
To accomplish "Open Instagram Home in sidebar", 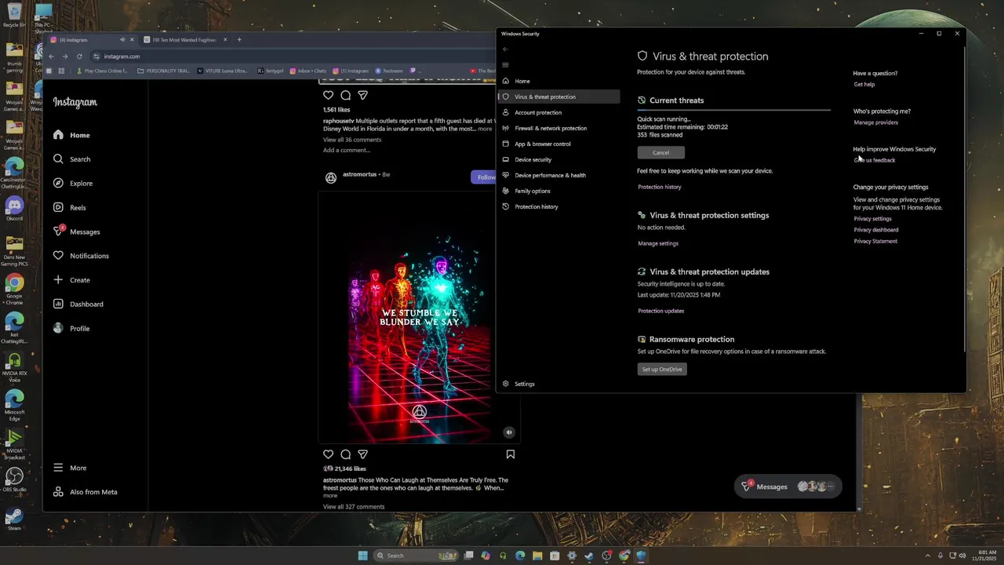I will (x=71, y=135).
